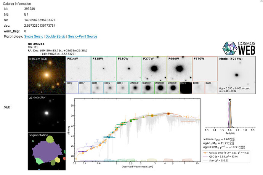Click the R_eff value in model panel

pos(234,88)
